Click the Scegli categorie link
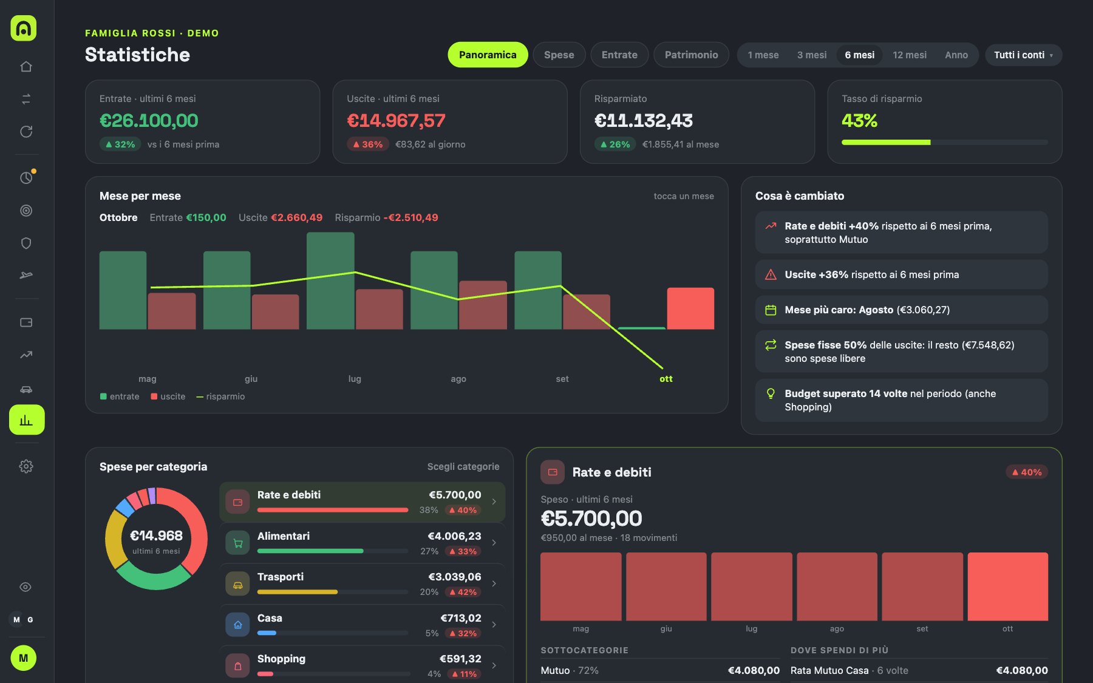Viewport: 1093px width, 683px height. (463, 466)
